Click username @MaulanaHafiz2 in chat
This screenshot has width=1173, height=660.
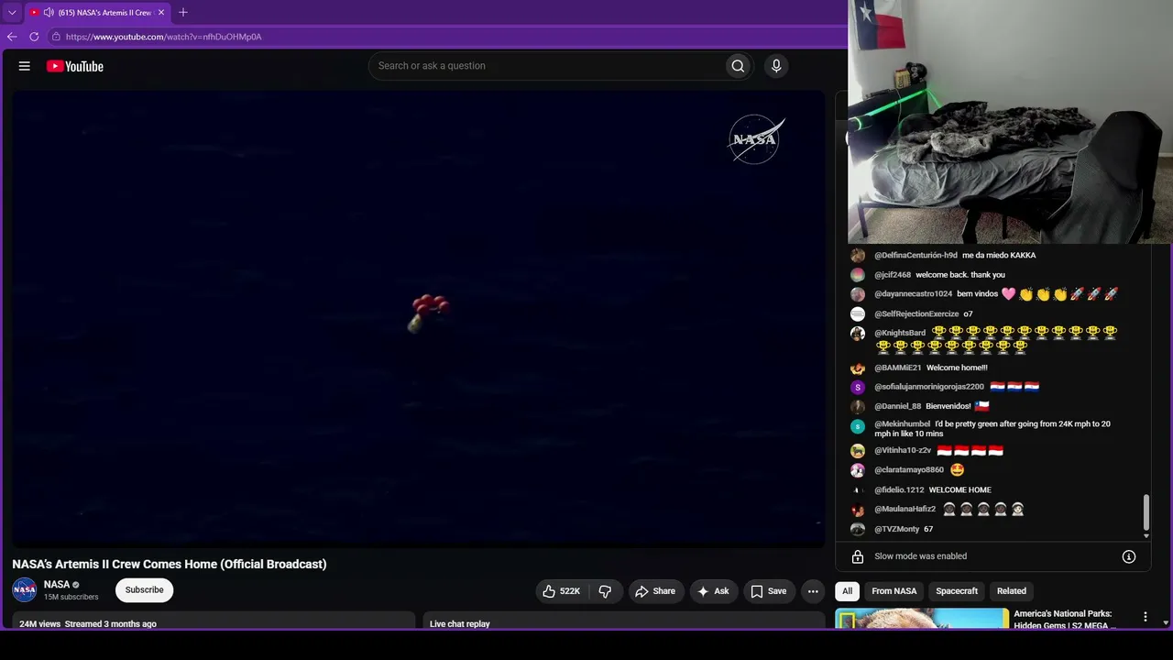905,509
